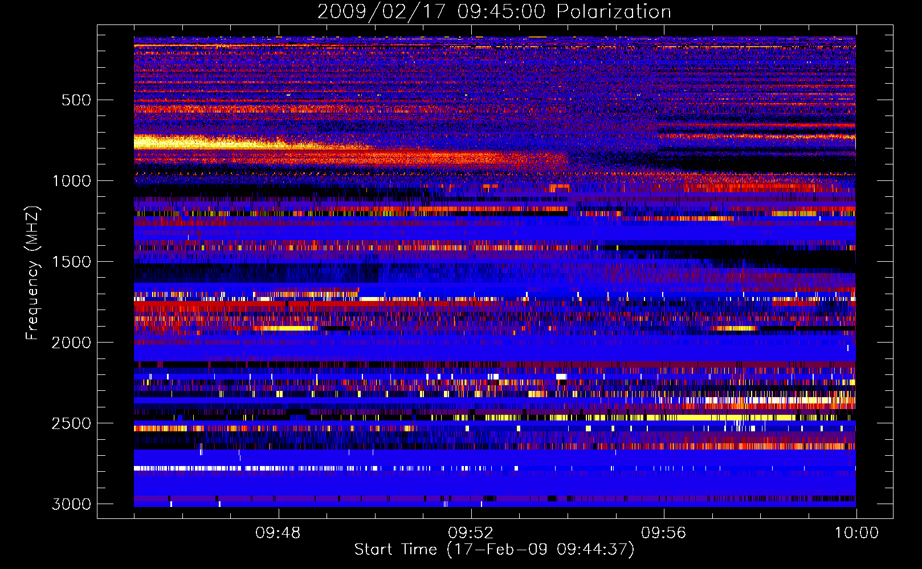Click the 09:52 time tick label
The image size is (922, 569).
click(471, 533)
